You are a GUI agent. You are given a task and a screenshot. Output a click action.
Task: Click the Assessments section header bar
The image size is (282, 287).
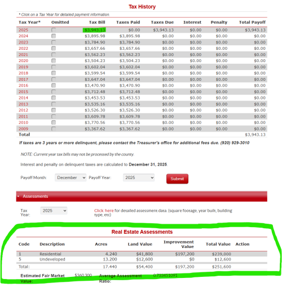[x=142, y=197]
